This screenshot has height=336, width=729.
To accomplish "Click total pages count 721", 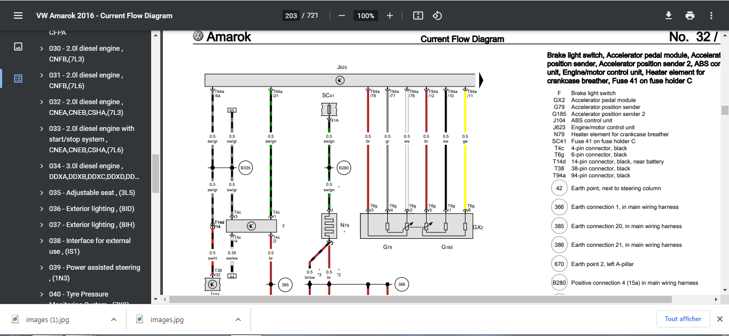I will [x=312, y=15].
